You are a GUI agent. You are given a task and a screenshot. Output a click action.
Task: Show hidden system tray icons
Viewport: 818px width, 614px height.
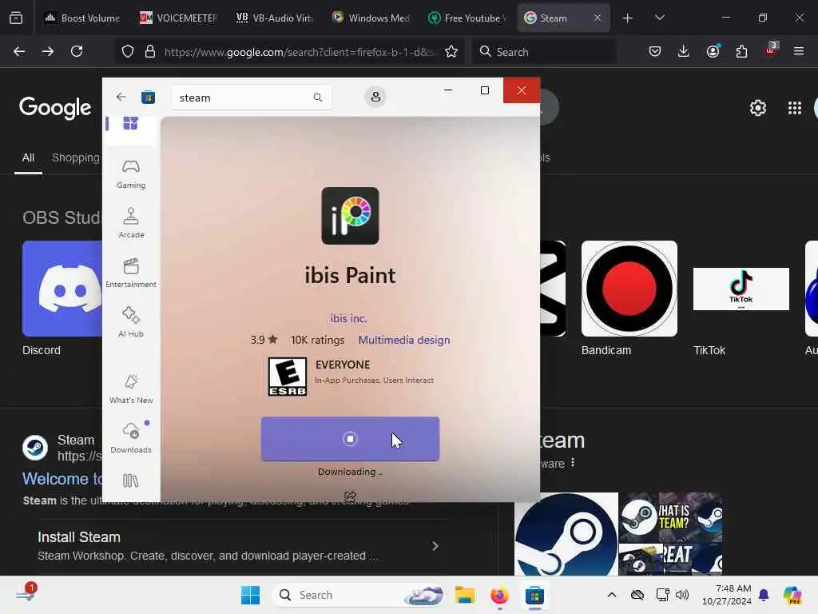(x=611, y=595)
